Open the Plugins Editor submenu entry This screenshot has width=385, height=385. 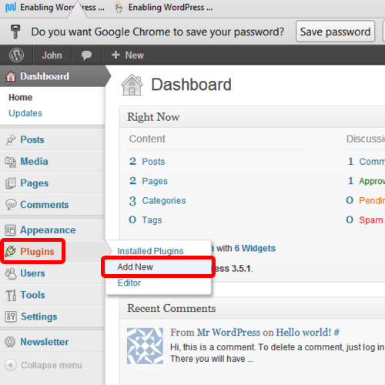click(129, 283)
